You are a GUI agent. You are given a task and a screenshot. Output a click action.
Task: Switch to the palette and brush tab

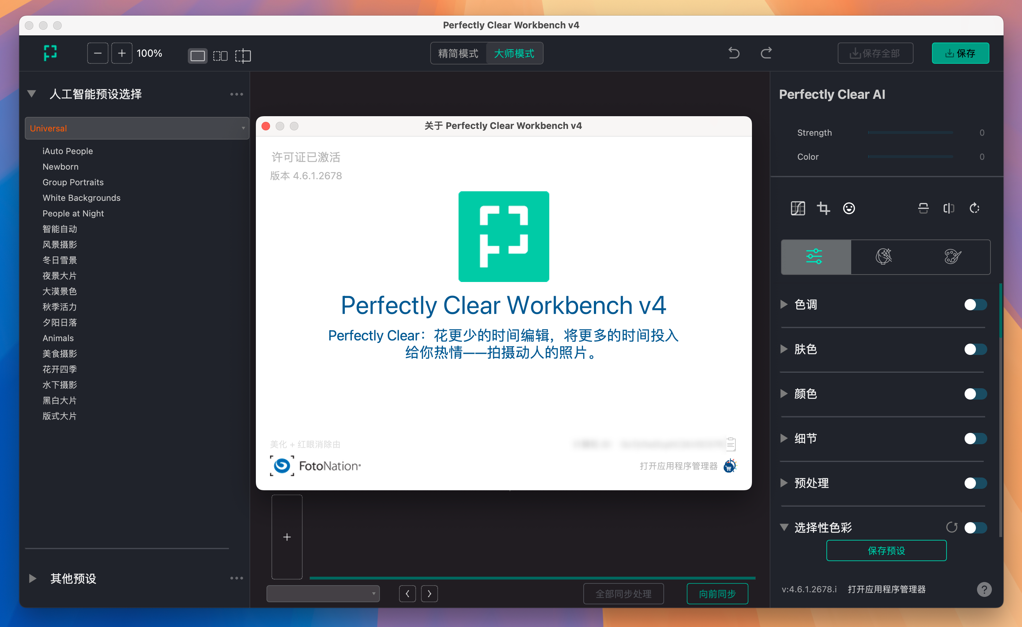(x=953, y=257)
